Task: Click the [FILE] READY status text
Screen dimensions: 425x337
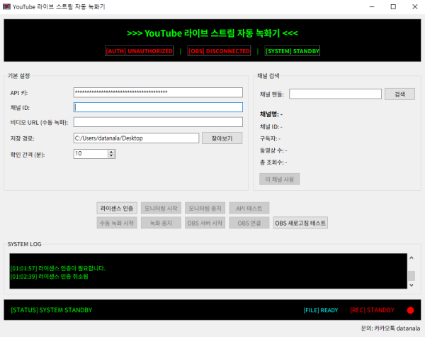Action: [x=321, y=310]
